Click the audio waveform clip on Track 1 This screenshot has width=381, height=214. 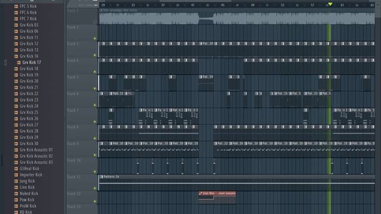point(237,18)
